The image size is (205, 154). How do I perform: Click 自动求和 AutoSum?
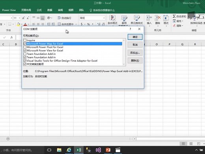(x=179, y=16)
